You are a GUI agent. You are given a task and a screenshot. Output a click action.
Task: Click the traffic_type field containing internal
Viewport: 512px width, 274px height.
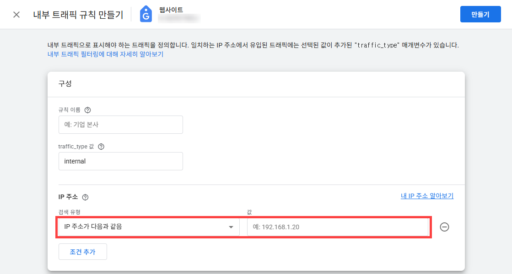coord(121,161)
